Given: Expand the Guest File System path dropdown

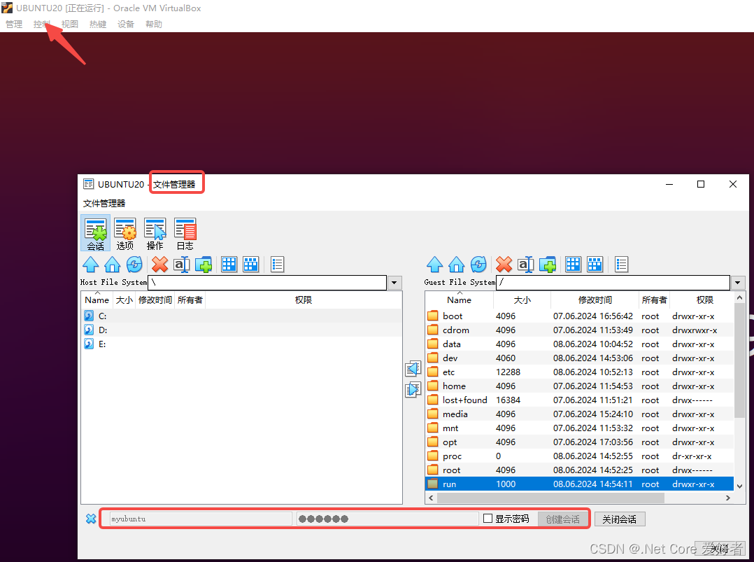Looking at the screenshot, I should tap(738, 283).
